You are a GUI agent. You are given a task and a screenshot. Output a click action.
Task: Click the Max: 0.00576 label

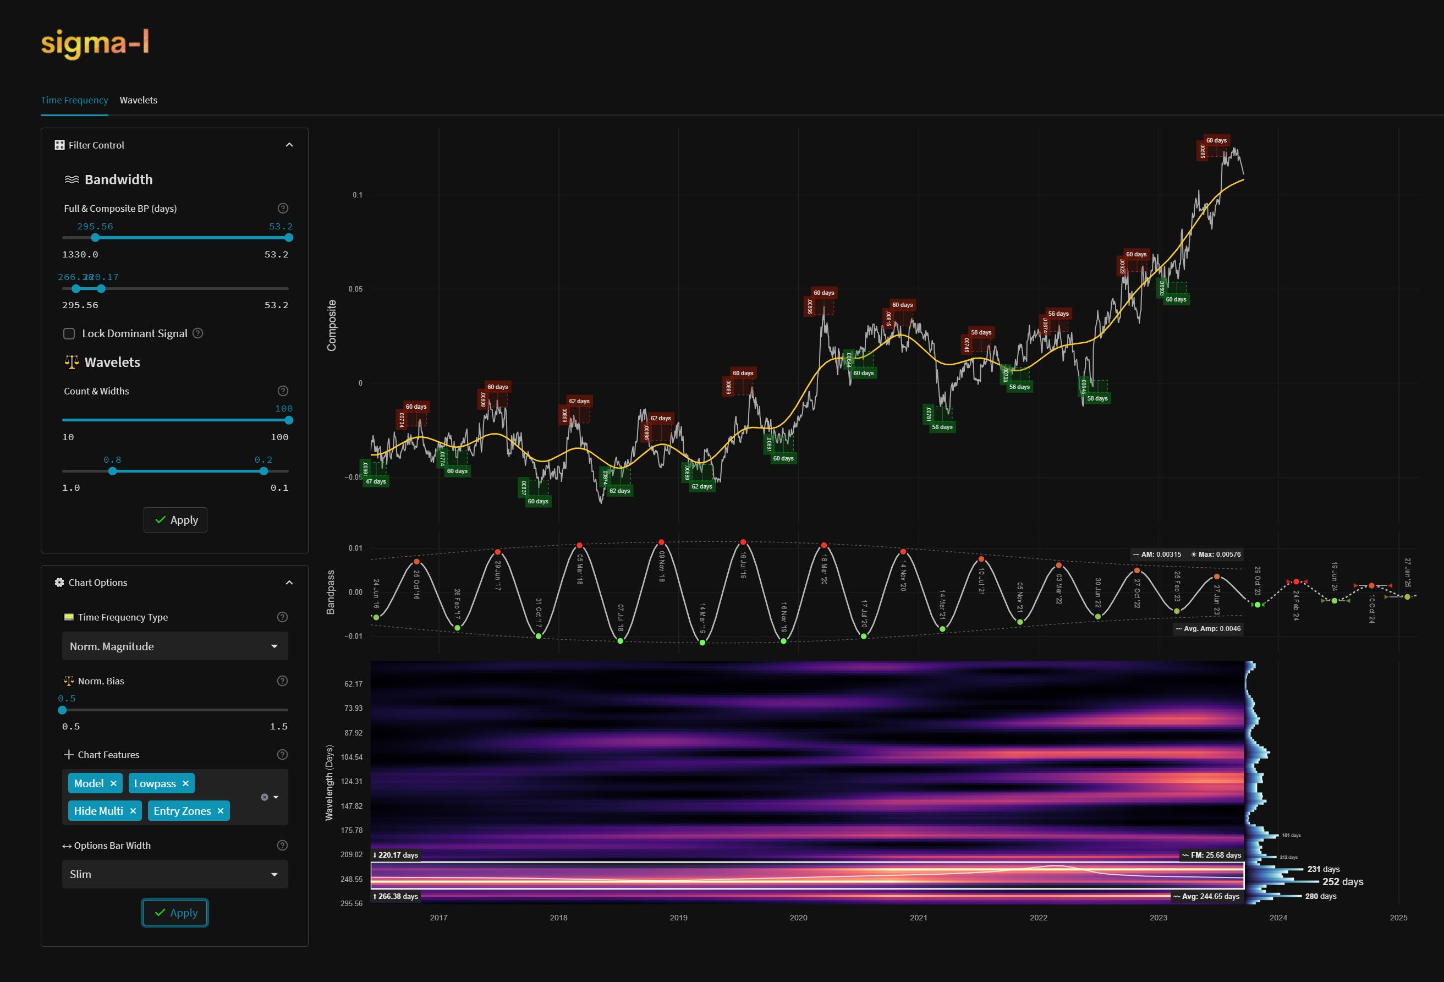(1215, 555)
